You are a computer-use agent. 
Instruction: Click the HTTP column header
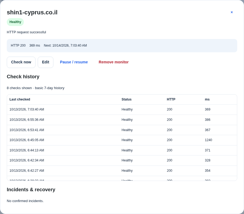pos(171,99)
